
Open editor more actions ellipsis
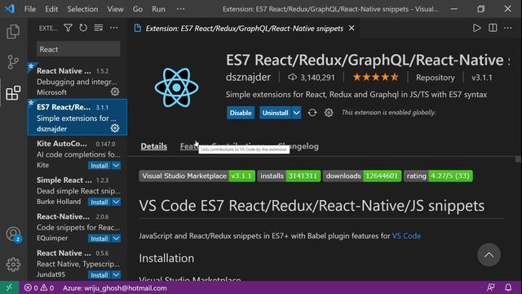pos(507,28)
